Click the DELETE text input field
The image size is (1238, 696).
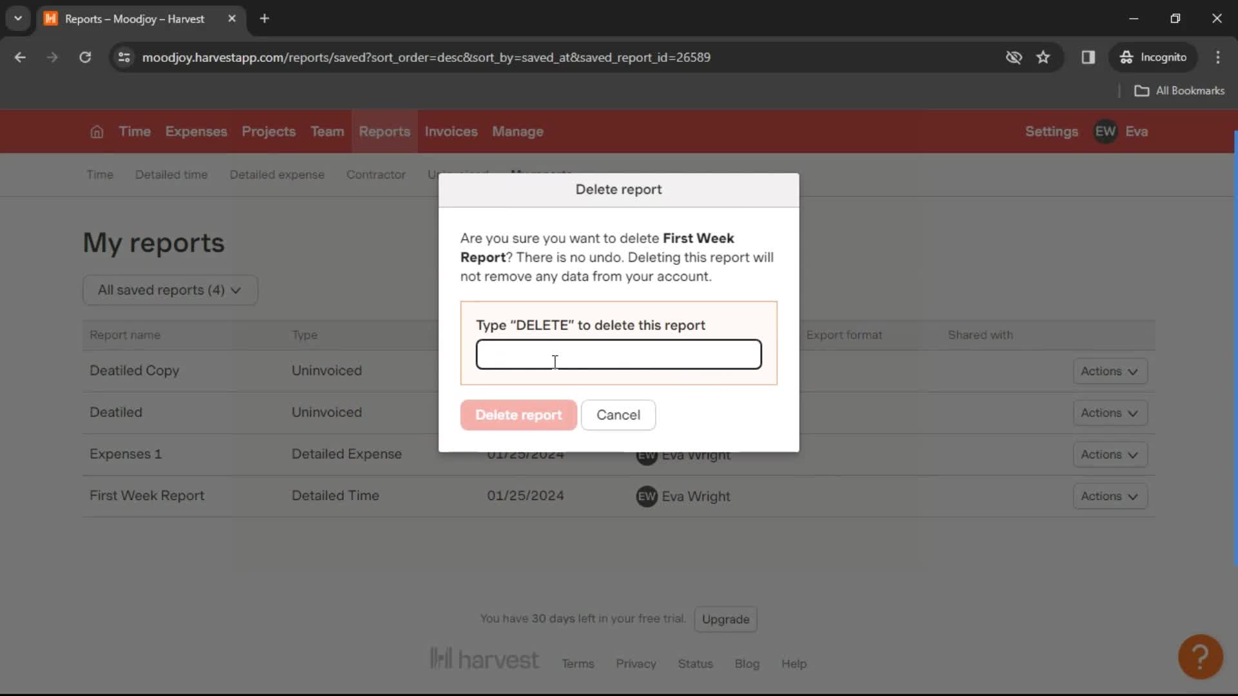(x=619, y=354)
